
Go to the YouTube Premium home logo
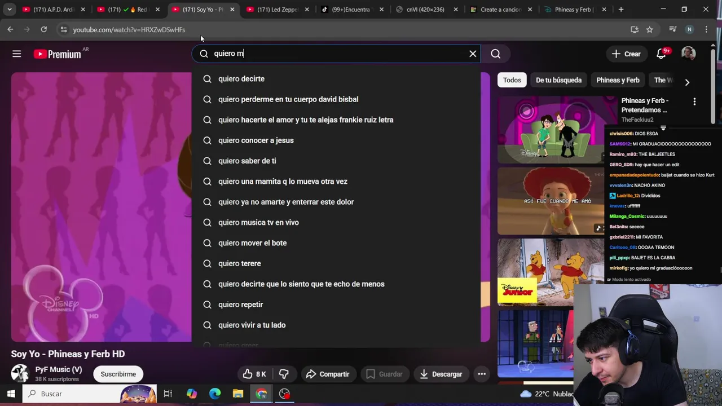click(58, 54)
